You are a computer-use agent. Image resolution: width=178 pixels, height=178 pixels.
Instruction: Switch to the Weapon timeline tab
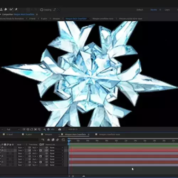pos(48,134)
